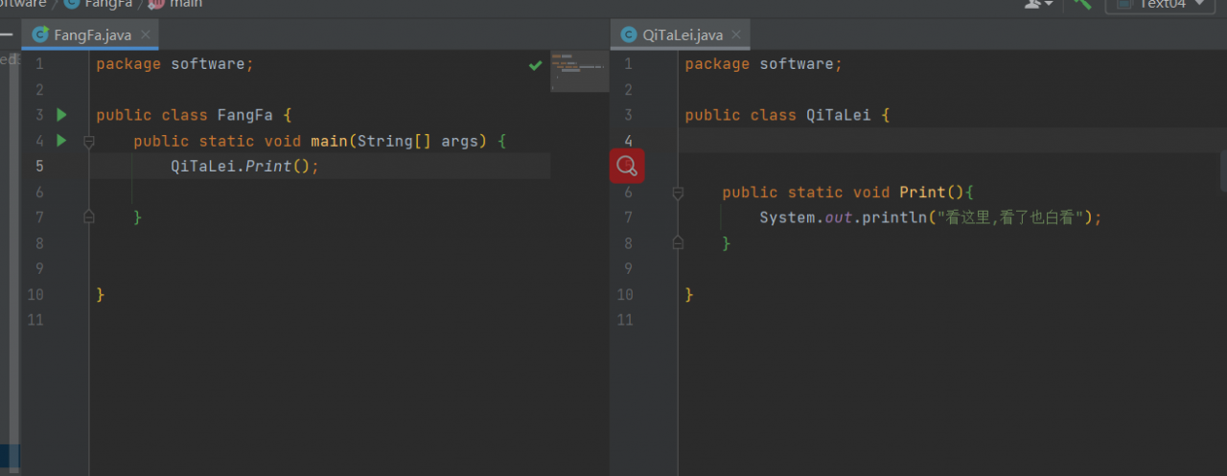
Task: Close the FangFa.java tab
Action: click(145, 34)
